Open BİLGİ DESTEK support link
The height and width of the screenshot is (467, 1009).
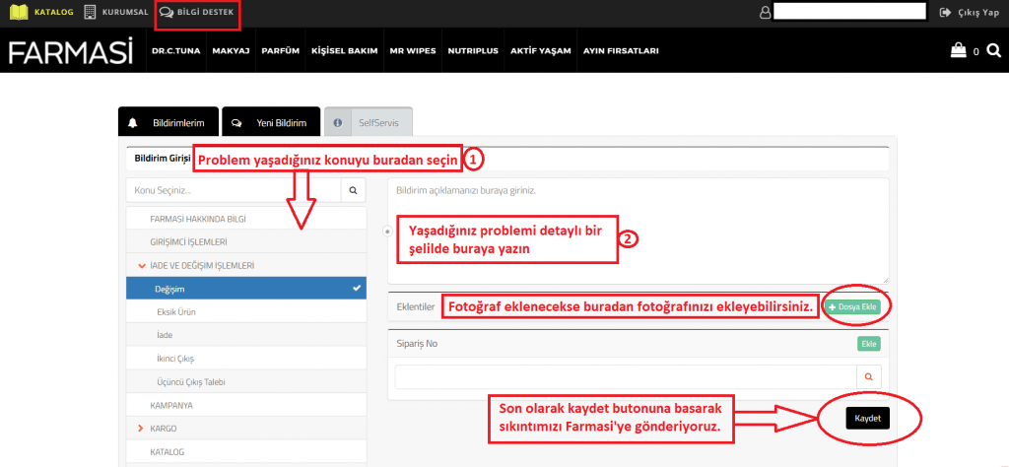pyautogui.click(x=197, y=12)
